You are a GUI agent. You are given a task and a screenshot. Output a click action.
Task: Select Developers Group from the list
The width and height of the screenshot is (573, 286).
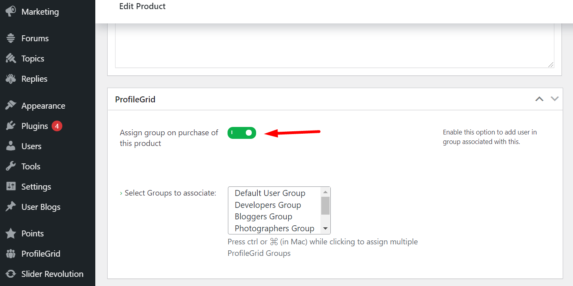268,205
